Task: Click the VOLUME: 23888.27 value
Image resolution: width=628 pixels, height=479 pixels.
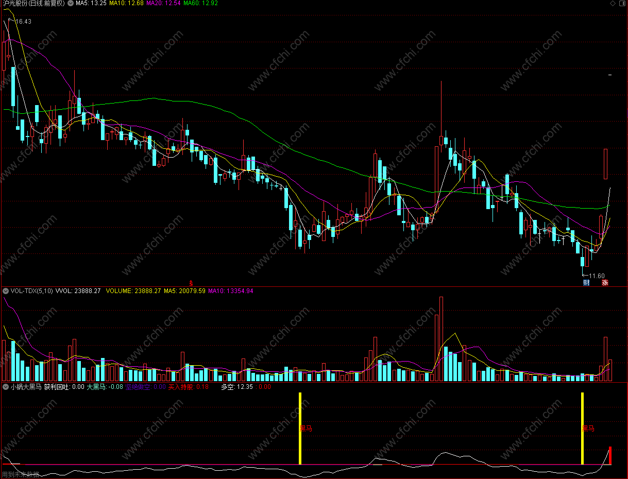Action: coord(133,291)
